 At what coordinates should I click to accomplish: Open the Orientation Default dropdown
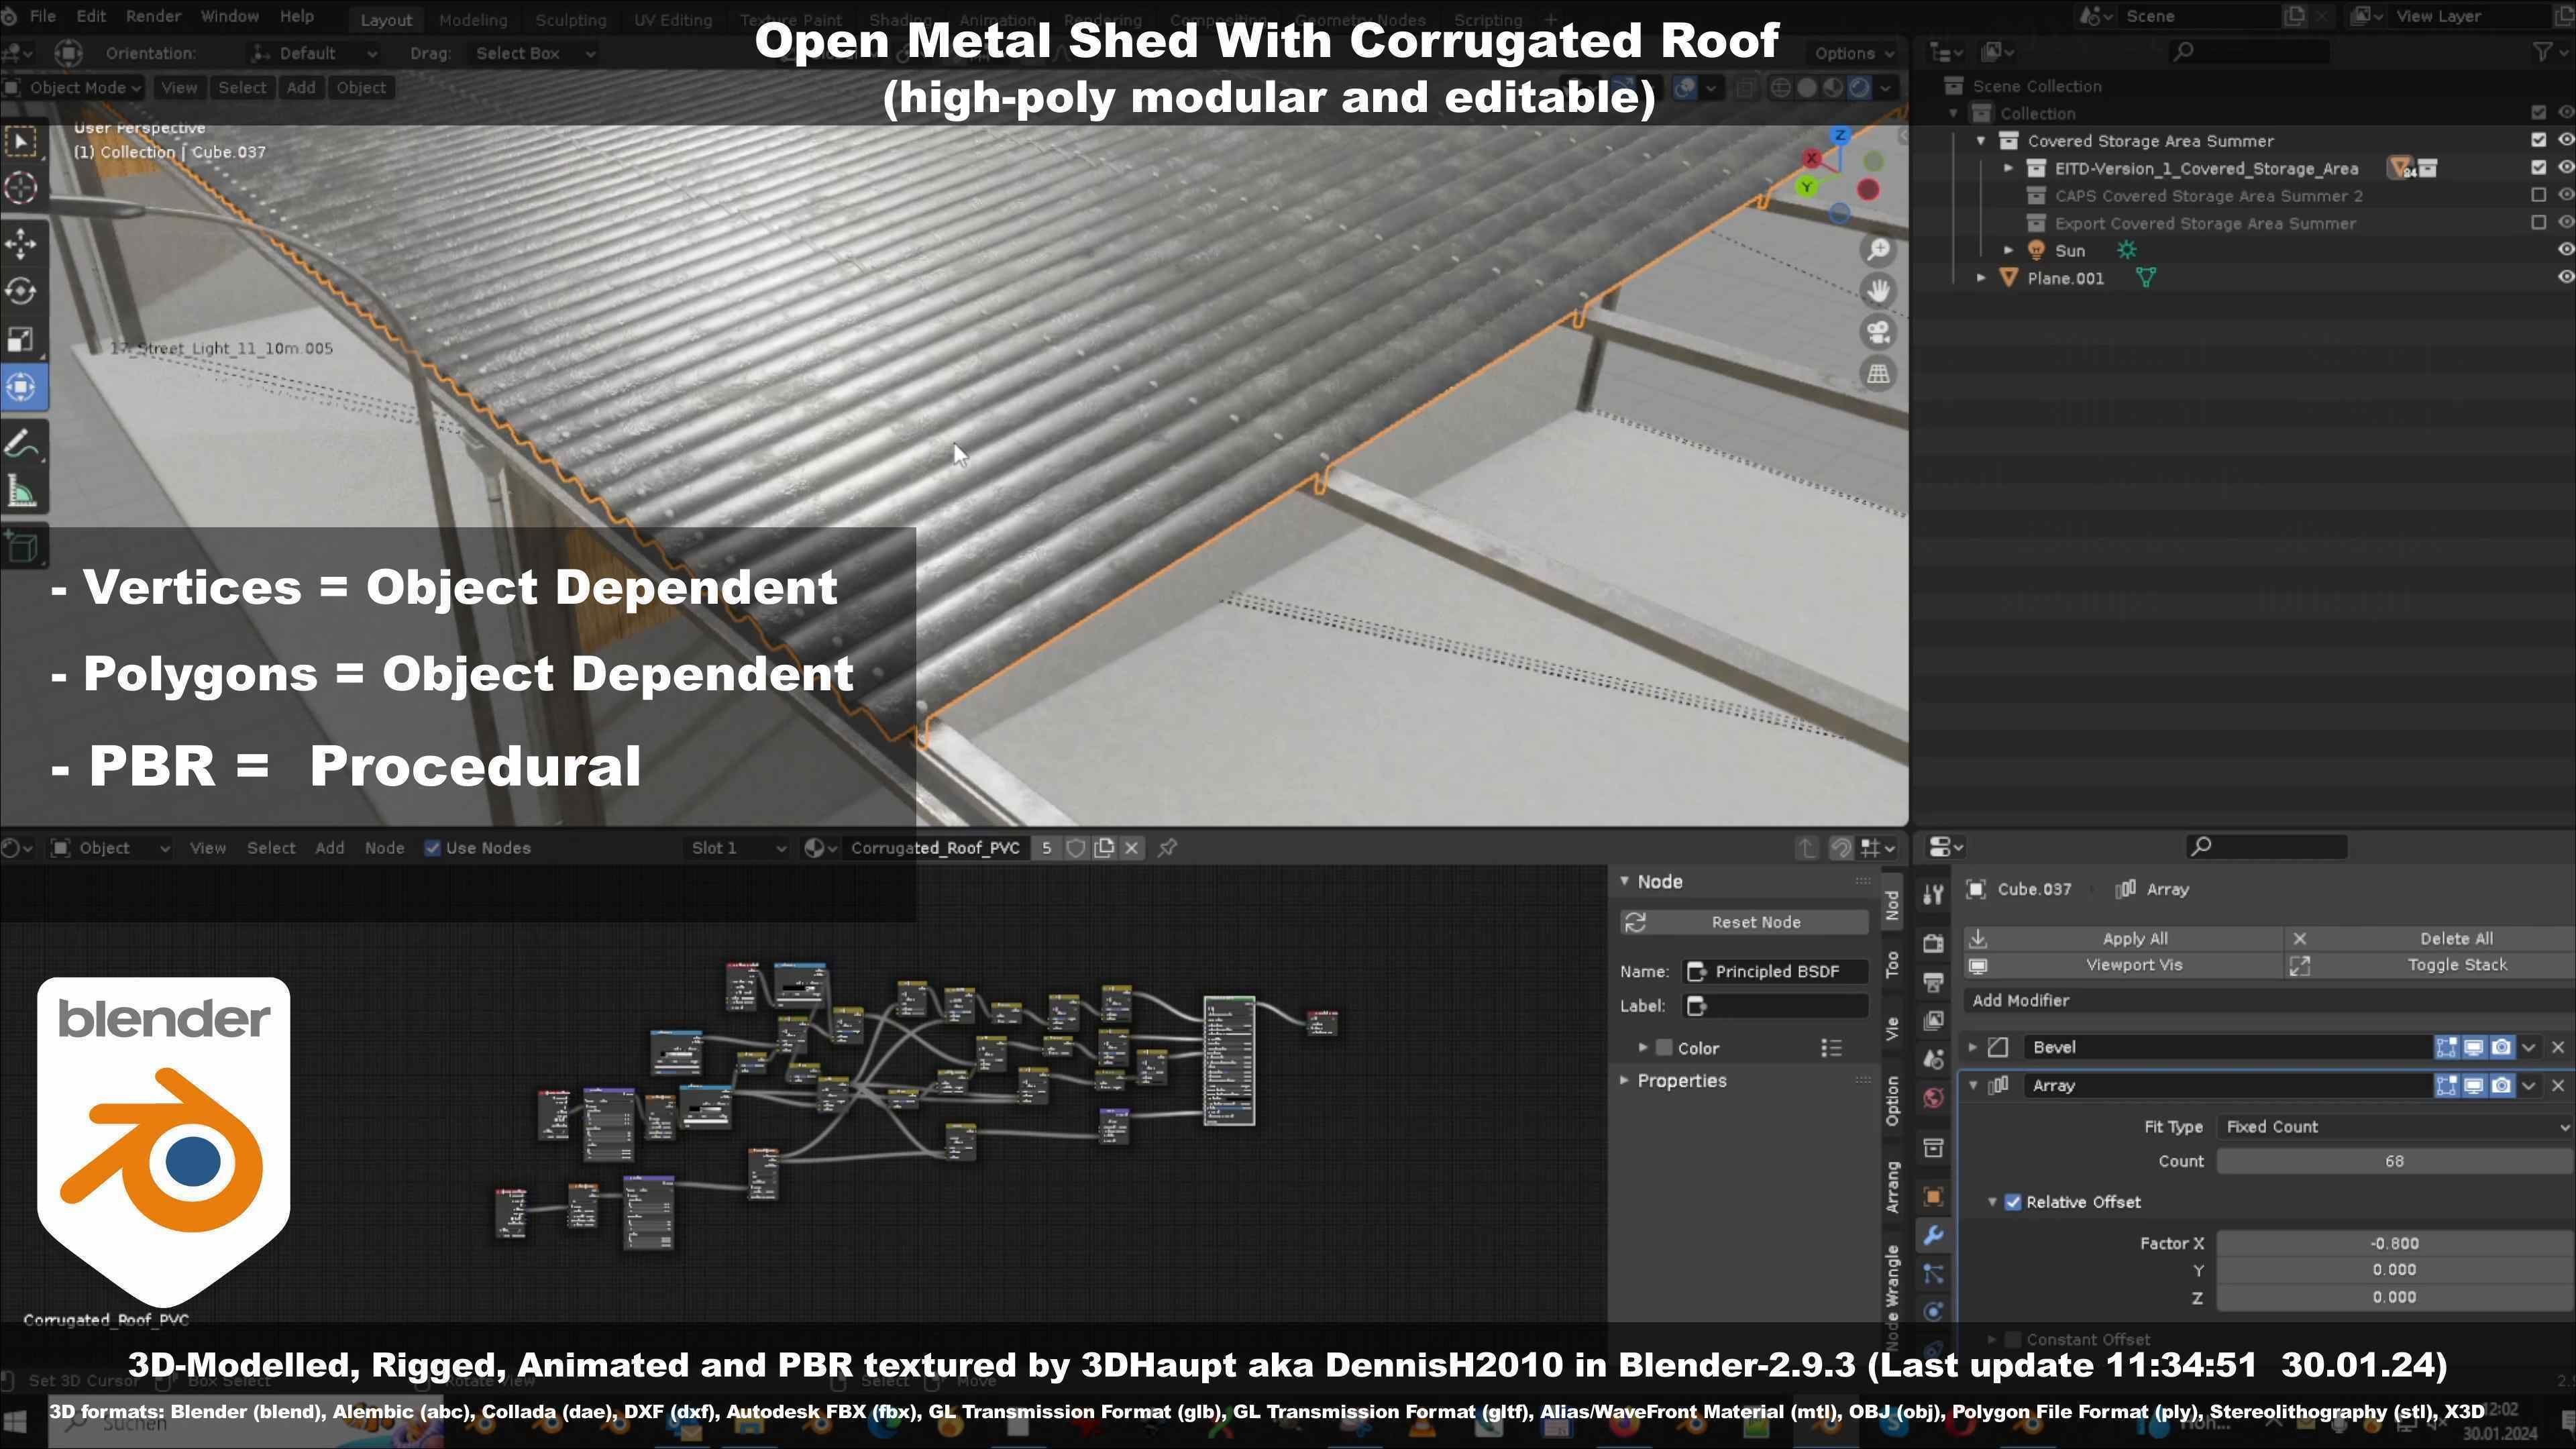[x=314, y=53]
